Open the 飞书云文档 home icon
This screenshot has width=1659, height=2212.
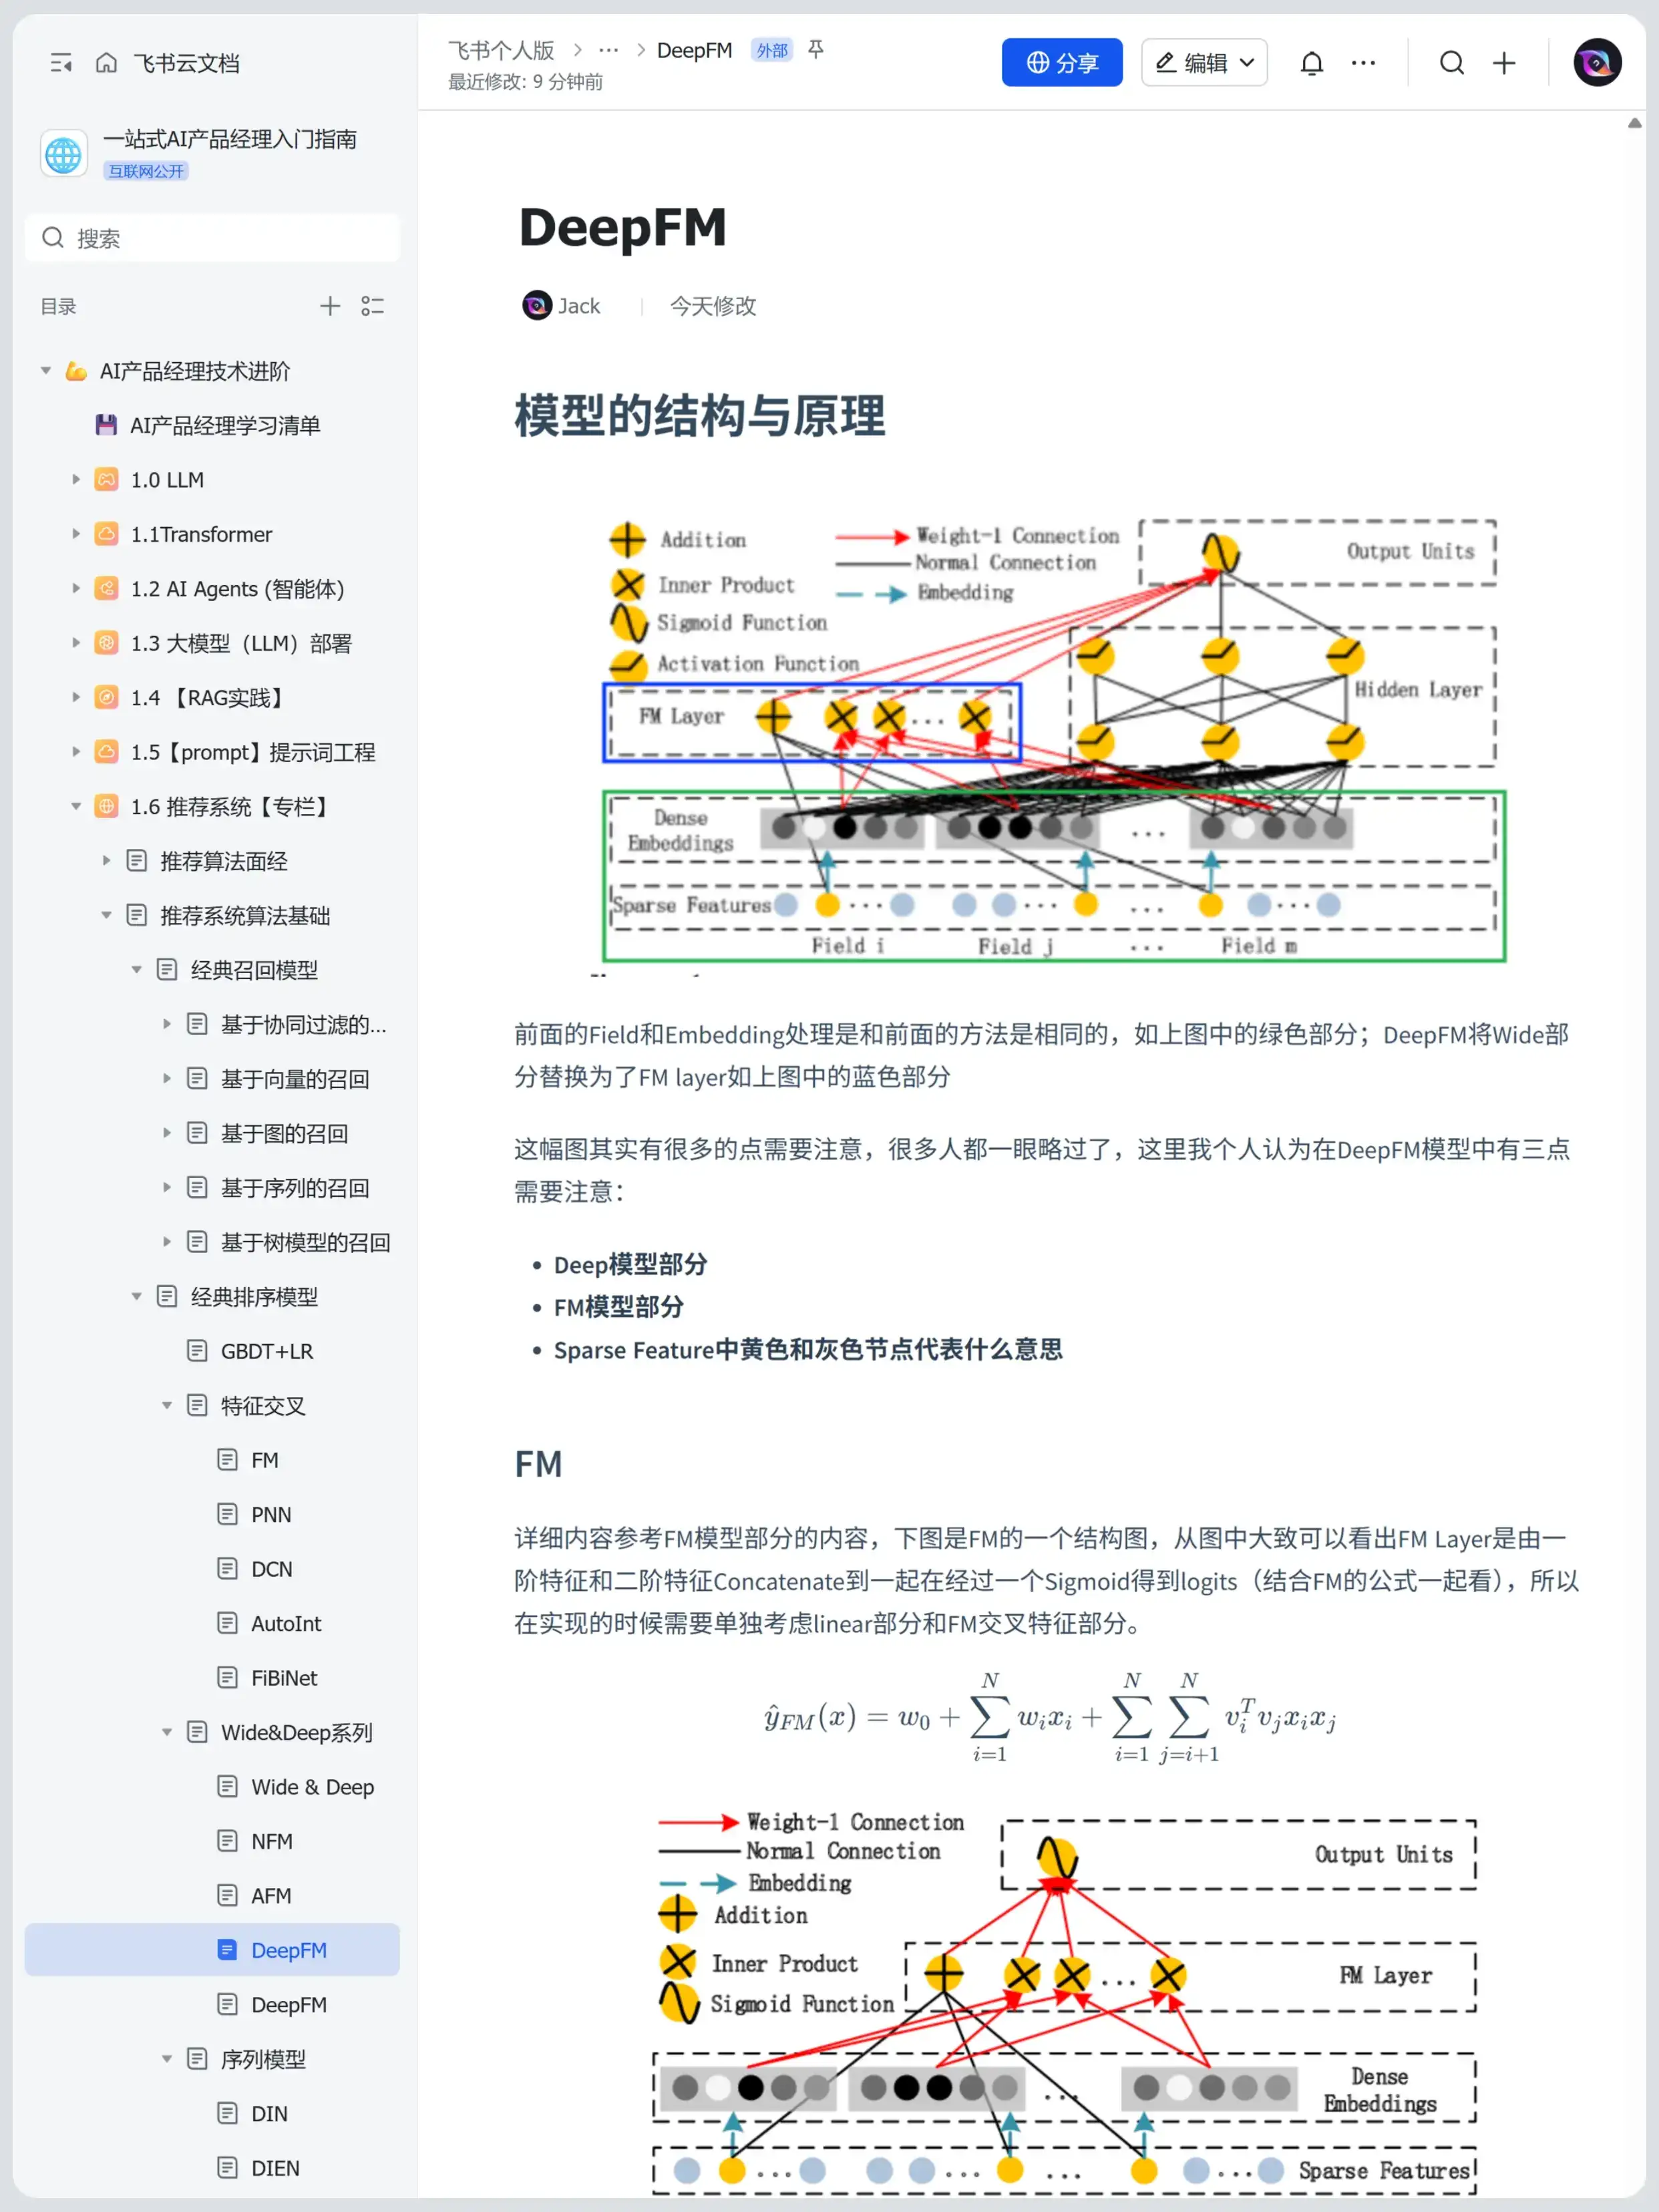[x=106, y=62]
